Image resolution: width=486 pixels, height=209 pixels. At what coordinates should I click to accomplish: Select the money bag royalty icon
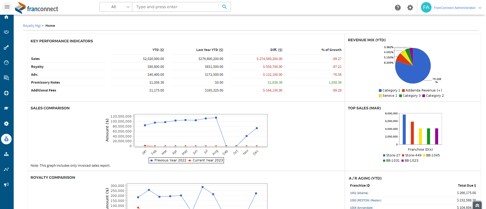(6, 139)
